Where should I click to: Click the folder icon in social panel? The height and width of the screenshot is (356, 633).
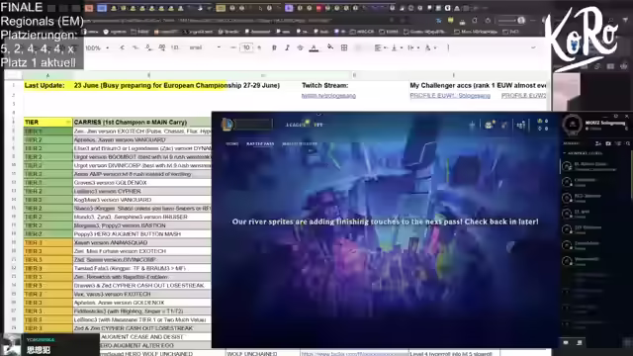[608, 143]
